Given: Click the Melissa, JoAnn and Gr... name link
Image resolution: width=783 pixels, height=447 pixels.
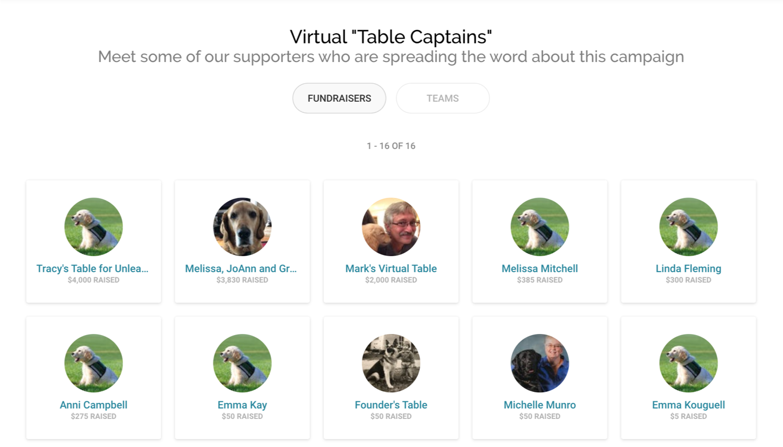Looking at the screenshot, I should click(x=241, y=269).
